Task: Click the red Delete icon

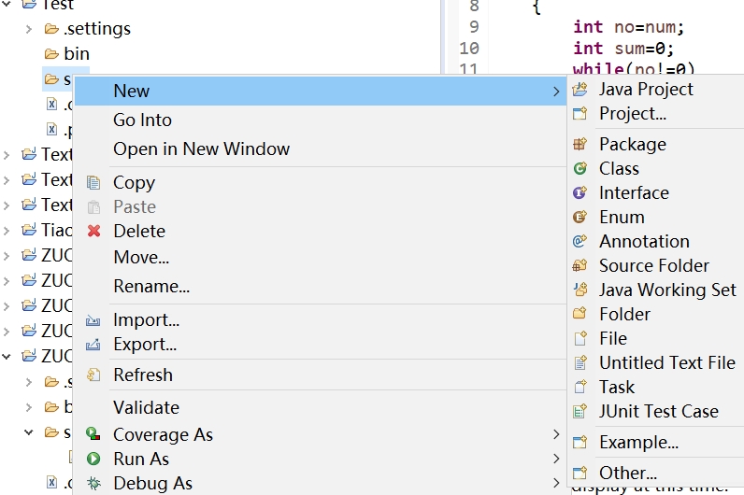Action: [93, 232]
